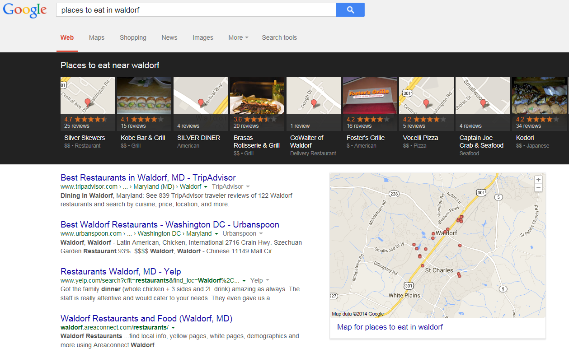
Task: Expand green arrow after yelp.com URL
Action: 244,281
